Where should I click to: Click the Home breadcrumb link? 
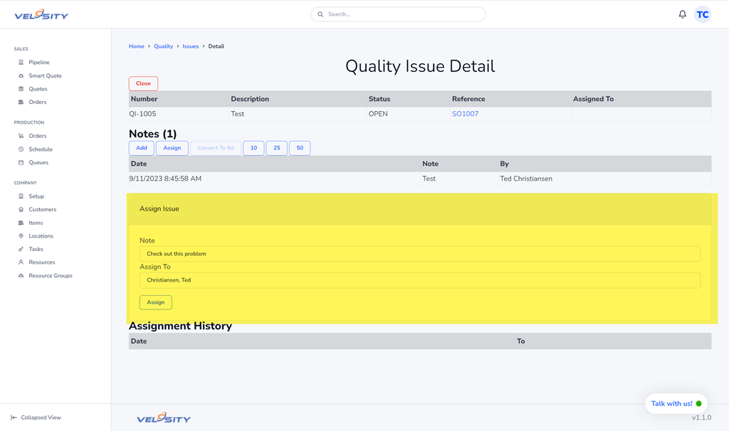[137, 46]
